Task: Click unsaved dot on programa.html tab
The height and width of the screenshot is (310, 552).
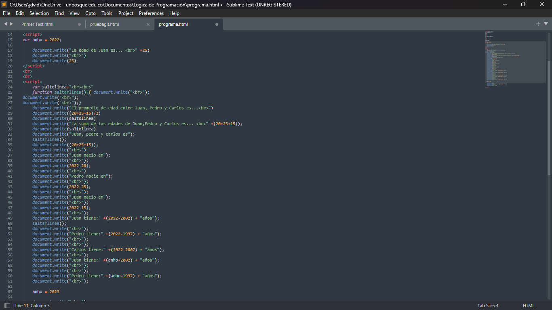Action: 217,24
